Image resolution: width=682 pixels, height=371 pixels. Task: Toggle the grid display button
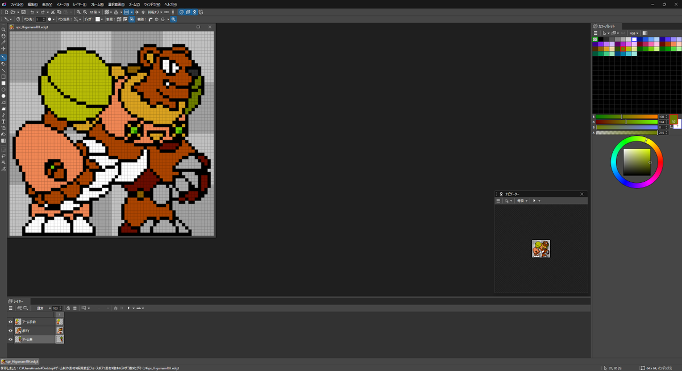[126, 12]
